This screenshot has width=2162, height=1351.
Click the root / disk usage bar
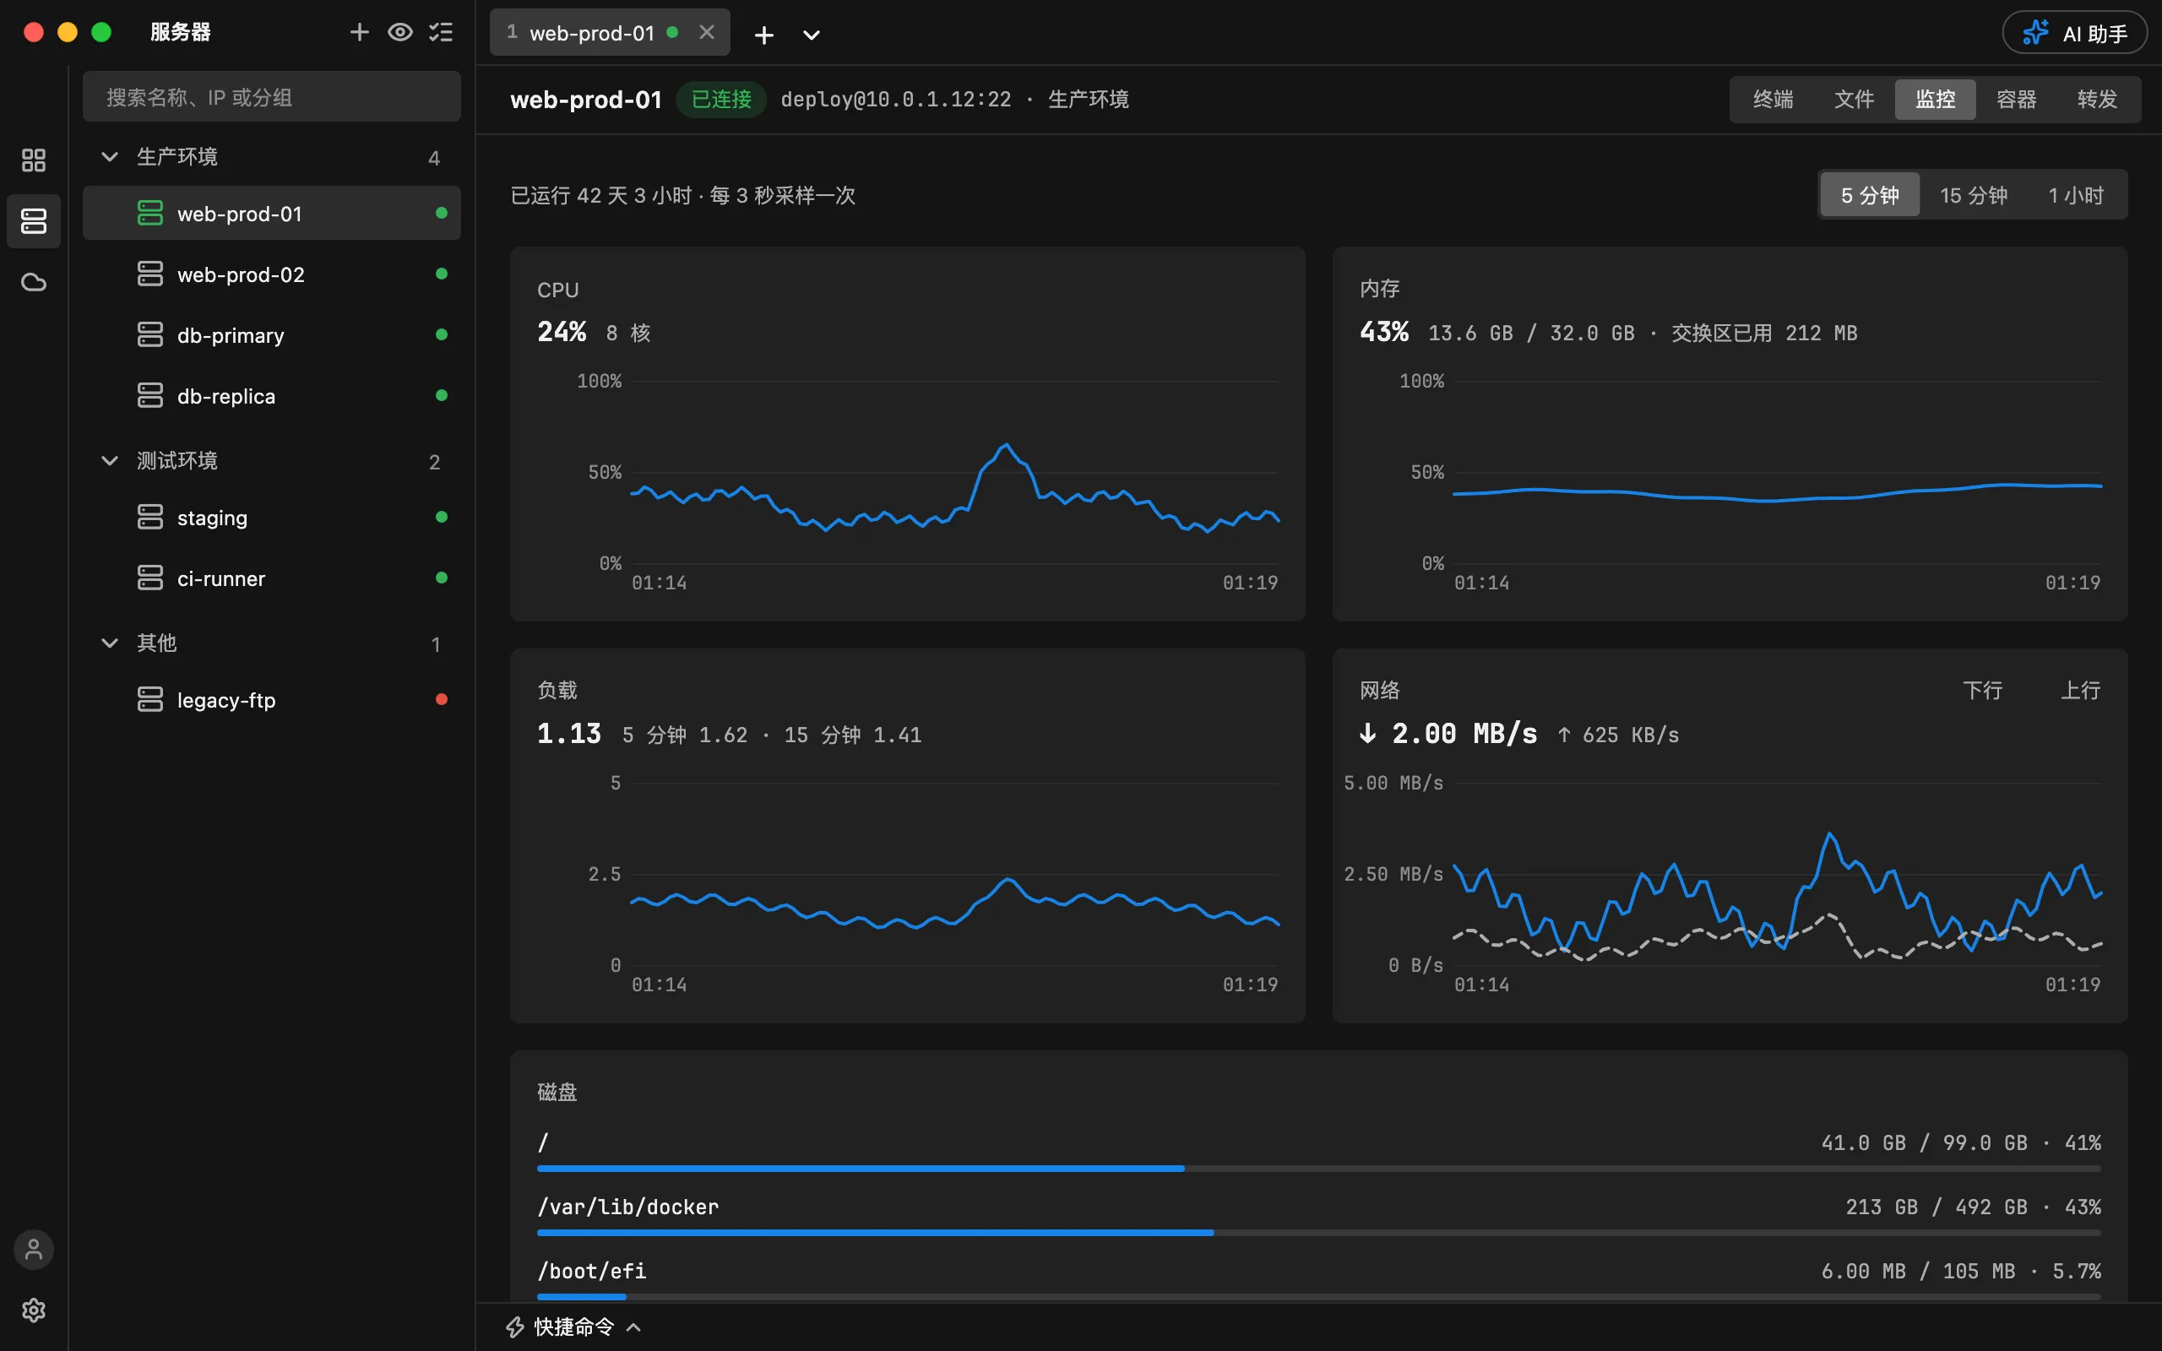pos(1318,1168)
